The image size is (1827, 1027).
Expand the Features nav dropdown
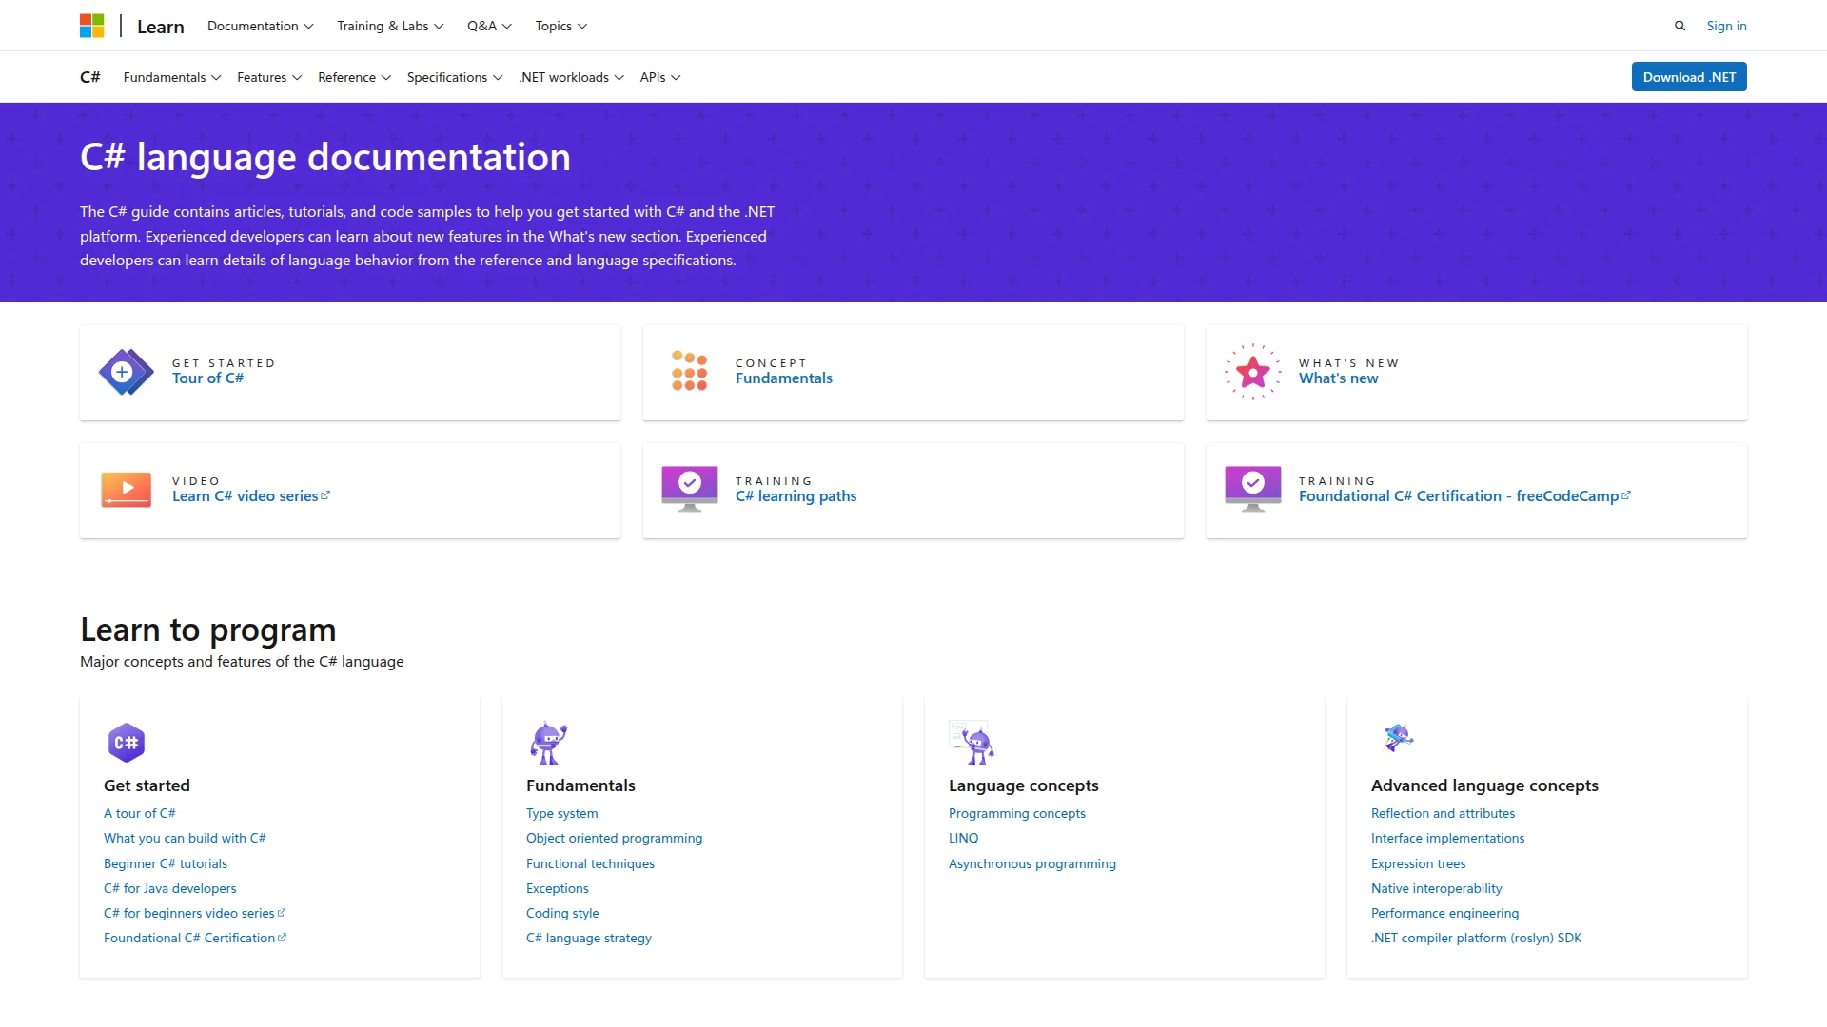(x=269, y=77)
